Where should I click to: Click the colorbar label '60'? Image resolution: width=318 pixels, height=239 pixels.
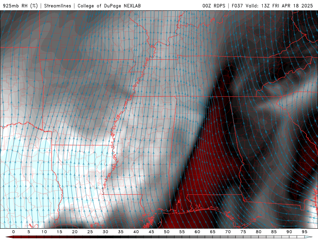pos(197,232)
